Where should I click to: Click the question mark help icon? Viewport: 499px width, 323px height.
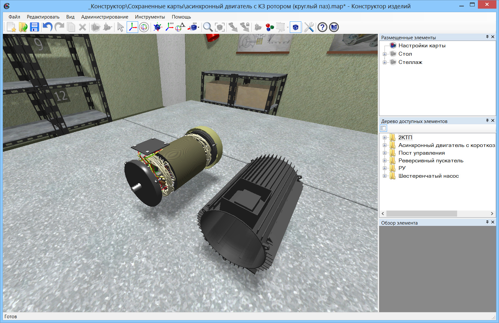(322, 27)
